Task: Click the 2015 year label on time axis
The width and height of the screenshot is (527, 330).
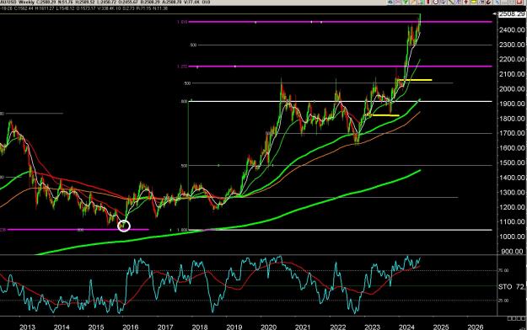Action: [96, 327]
